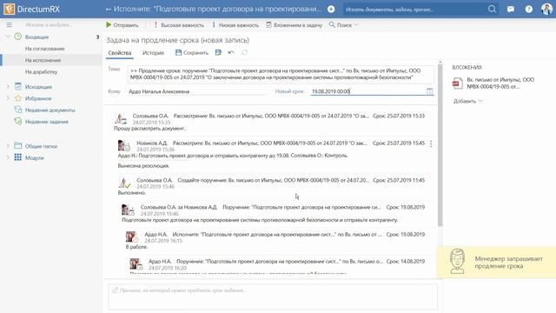Screen dimensions: 556x313
Task: Open the Модули grid icon
Action: point(18,157)
